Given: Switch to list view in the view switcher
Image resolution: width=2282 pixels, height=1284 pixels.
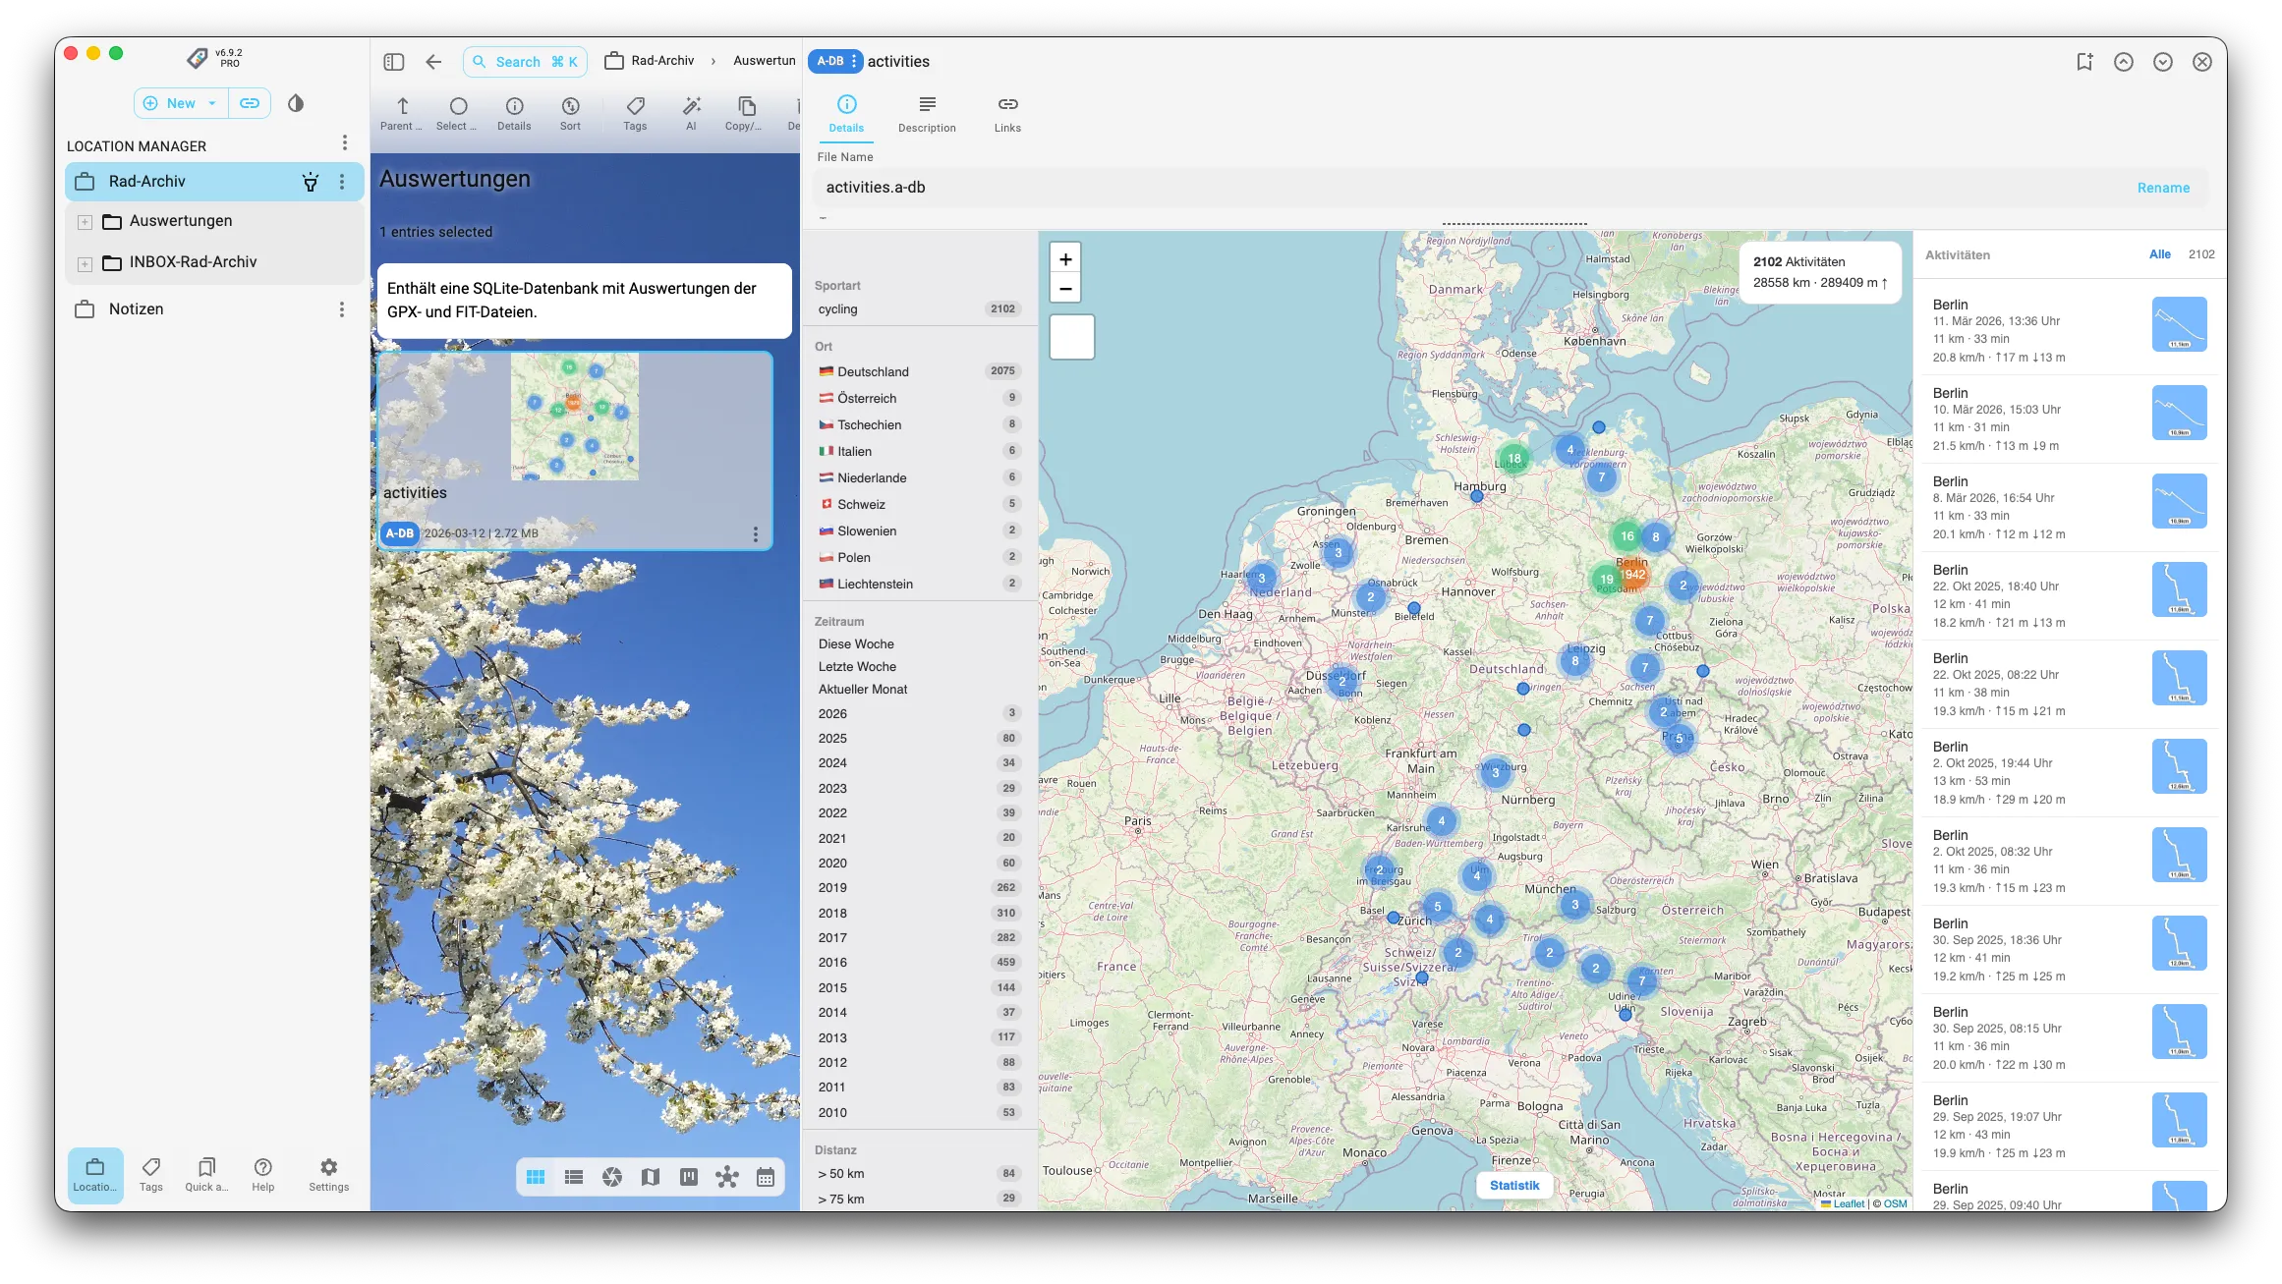Looking at the screenshot, I should click(574, 1176).
